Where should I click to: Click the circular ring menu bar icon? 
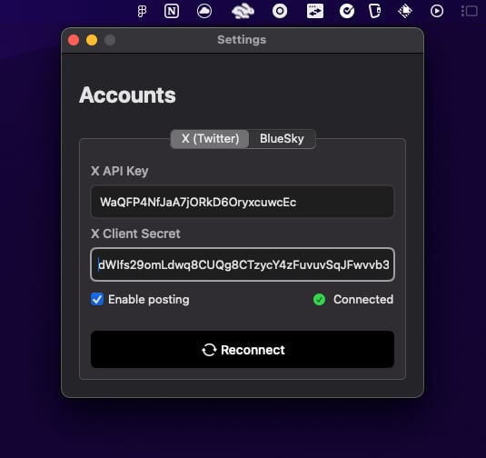(x=280, y=11)
